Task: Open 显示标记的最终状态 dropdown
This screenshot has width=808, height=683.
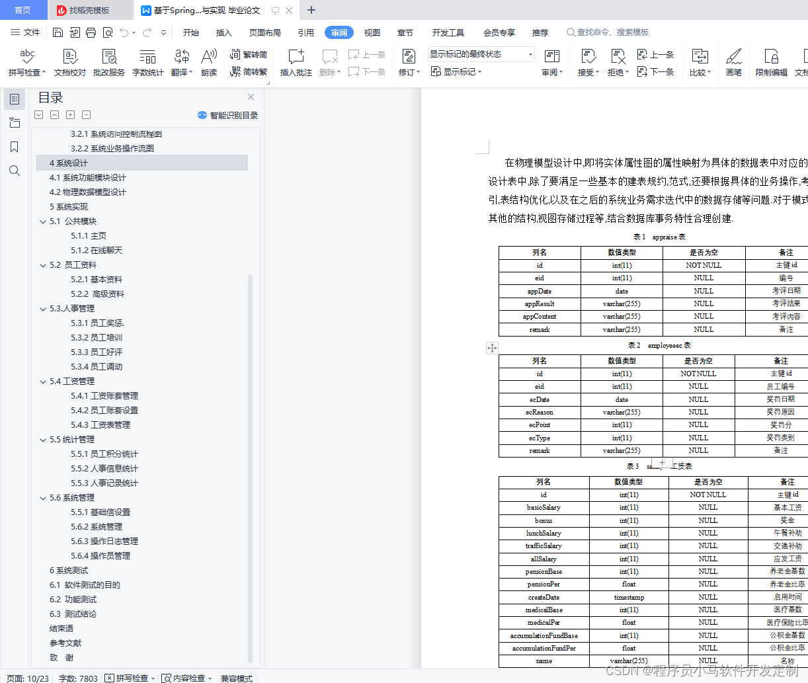Action: (481, 54)
